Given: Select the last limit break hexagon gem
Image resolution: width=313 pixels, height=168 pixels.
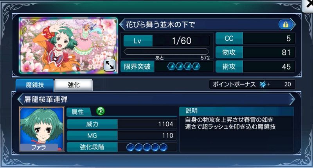Looking at the screenshot, I should click(x=196, y=66).
